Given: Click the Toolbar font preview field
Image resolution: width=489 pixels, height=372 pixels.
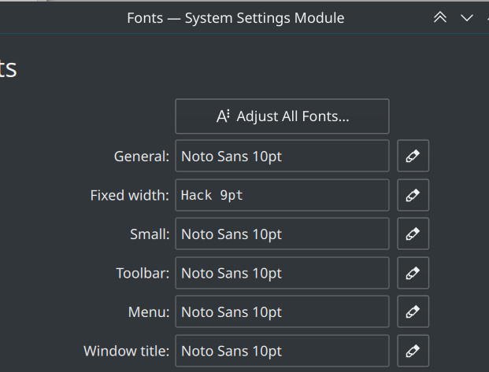Looking at the screenshot, I should [282, 273].
